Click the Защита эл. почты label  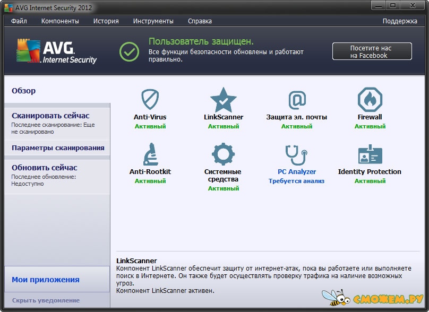[297, 117]
